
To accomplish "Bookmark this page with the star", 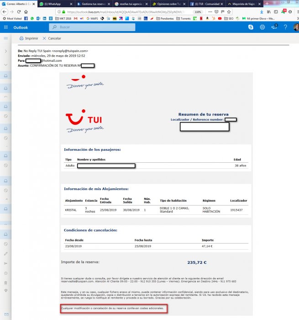I will 229,12.
